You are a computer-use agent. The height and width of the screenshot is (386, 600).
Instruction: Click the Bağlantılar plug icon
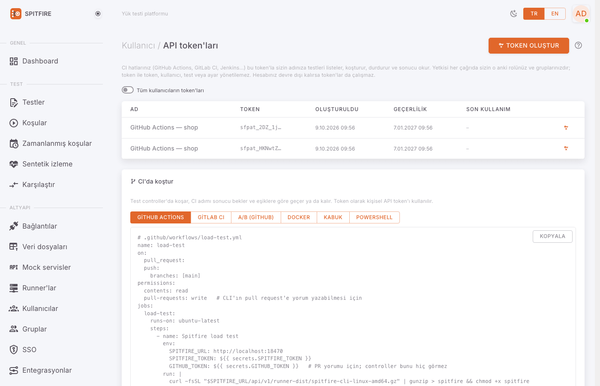tap(14, 226)
